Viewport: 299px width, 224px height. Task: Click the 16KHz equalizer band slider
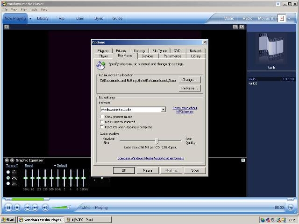tap(84, 178)
